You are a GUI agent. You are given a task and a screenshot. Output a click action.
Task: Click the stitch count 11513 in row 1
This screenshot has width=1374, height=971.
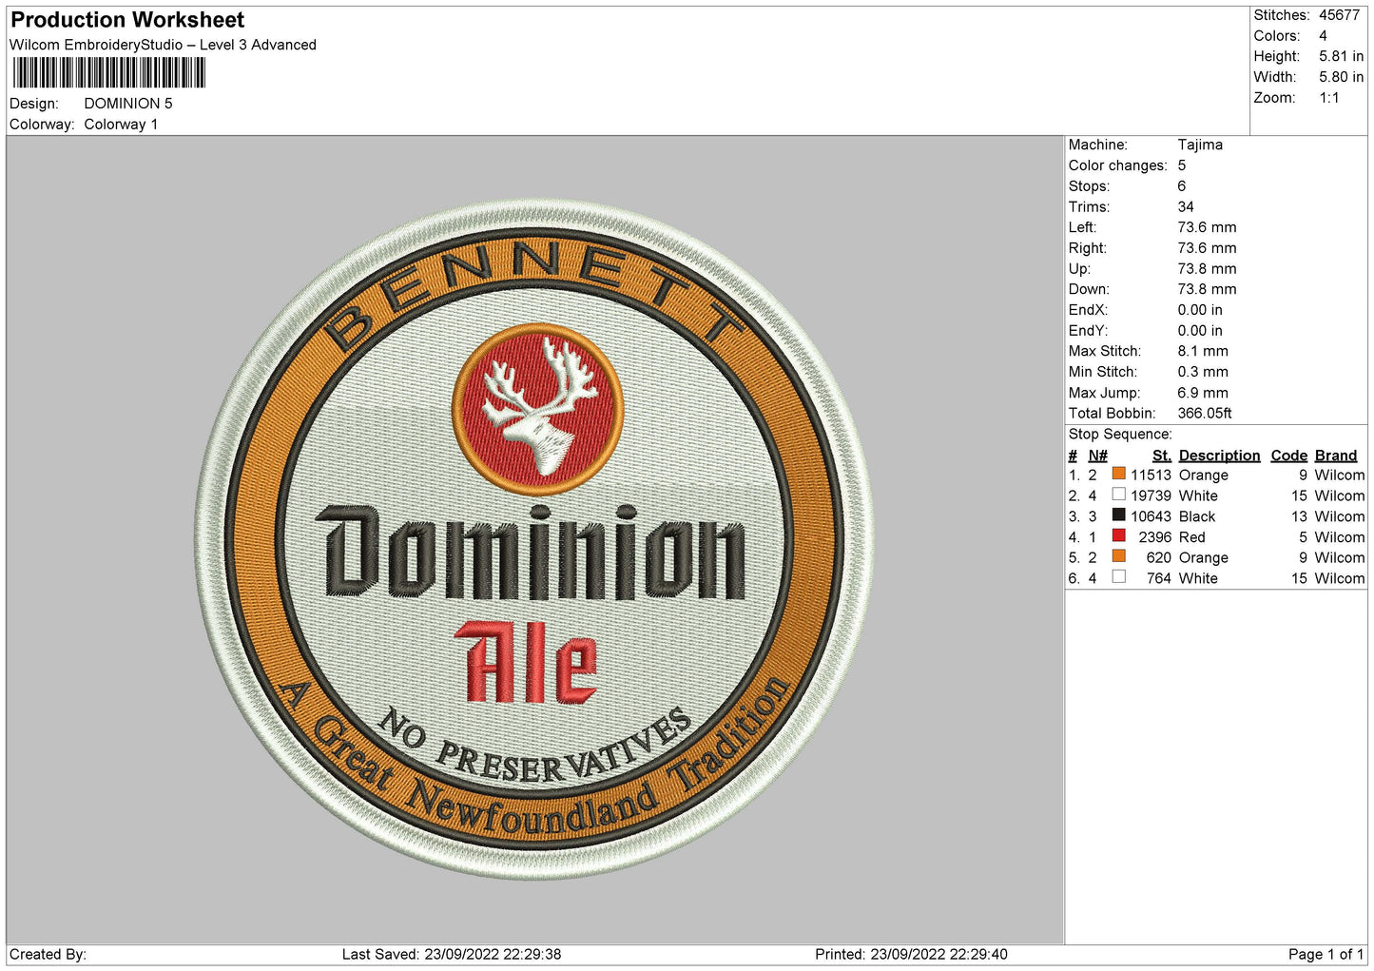(1151, 475)
